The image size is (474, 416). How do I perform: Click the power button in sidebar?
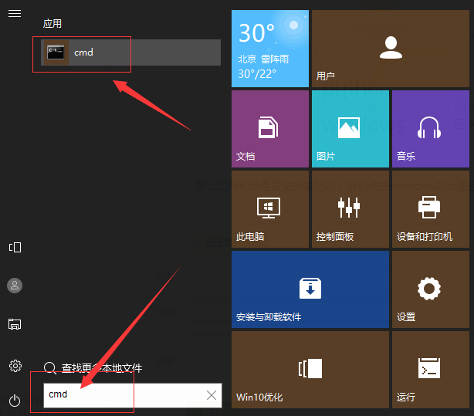click(x=14, y=400)
